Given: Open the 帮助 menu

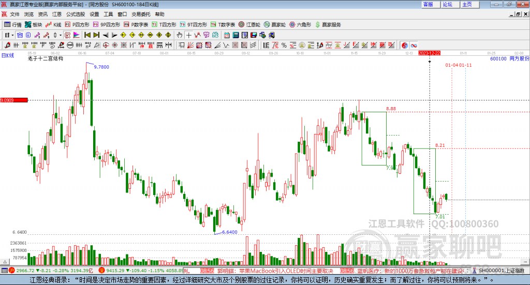Looking at the screenshot, I should coord(159,14).
